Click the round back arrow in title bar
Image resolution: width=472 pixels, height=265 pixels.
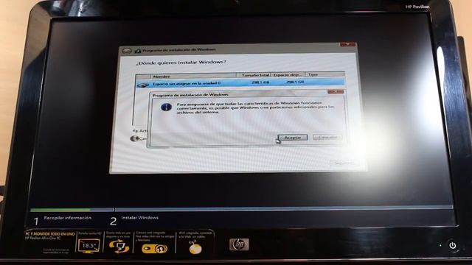click(x=126, y=51)
